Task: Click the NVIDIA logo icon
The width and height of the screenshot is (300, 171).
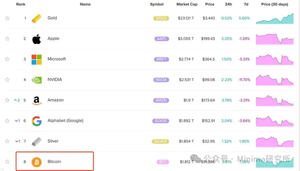Action: (x=37, y=80)
